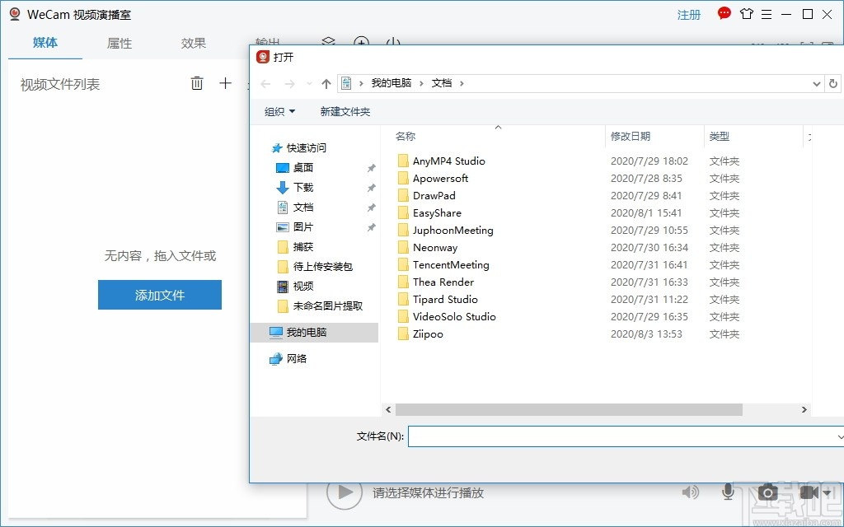This screenshot has width=844, height=527.
Task: Select the Apowersoft folder
Action: point(440,178)
